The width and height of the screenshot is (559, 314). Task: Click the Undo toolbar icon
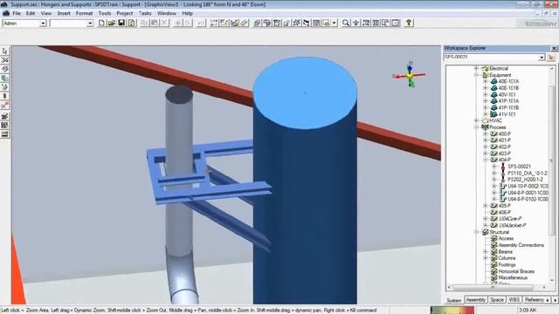tap(202, 24)
